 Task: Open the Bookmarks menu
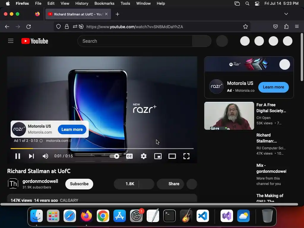[x=104, y=4]
